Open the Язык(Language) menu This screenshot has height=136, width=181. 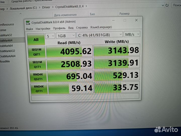101,27
